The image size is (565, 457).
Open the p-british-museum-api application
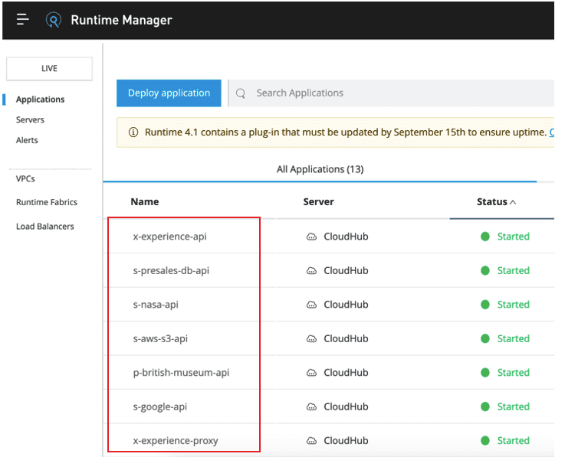tap(181, 373)
